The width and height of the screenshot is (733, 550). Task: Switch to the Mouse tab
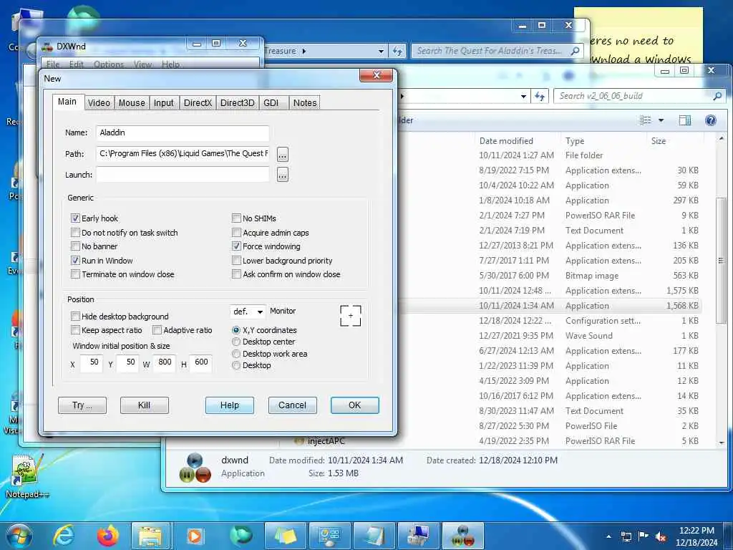tap(132, 103)
